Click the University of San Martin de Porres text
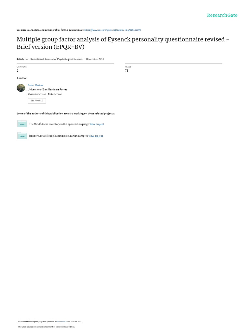Screen dimensions: 250x334 click(x=48, y=90)
